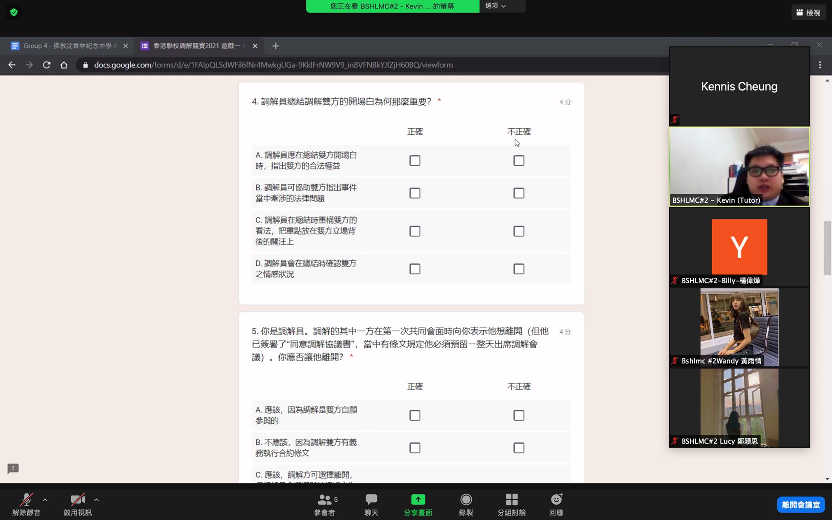Open a new browser tab
The width and height of the screenshot is (832, 520).
[275, 46]
